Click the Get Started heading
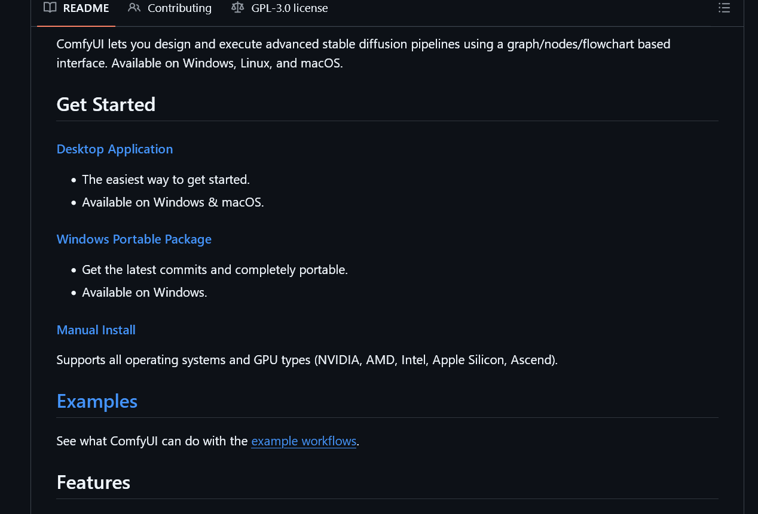 pos(106,104)
